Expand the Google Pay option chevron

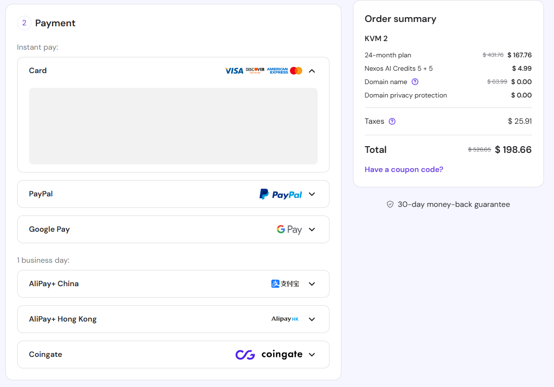point(311,229)
